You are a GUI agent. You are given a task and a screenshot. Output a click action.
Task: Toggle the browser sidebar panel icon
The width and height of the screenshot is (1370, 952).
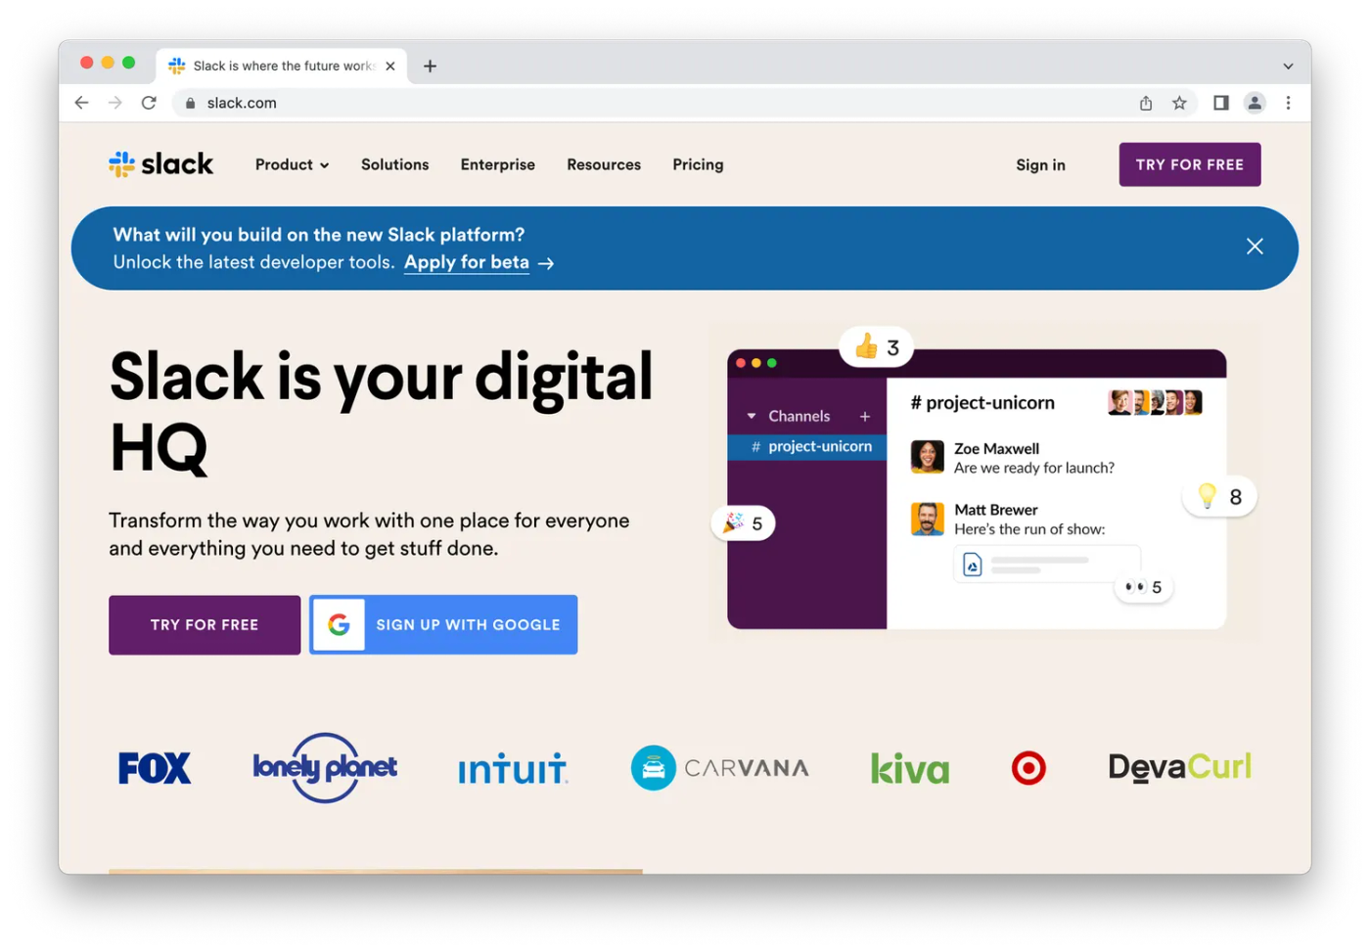click(1220, 102)
